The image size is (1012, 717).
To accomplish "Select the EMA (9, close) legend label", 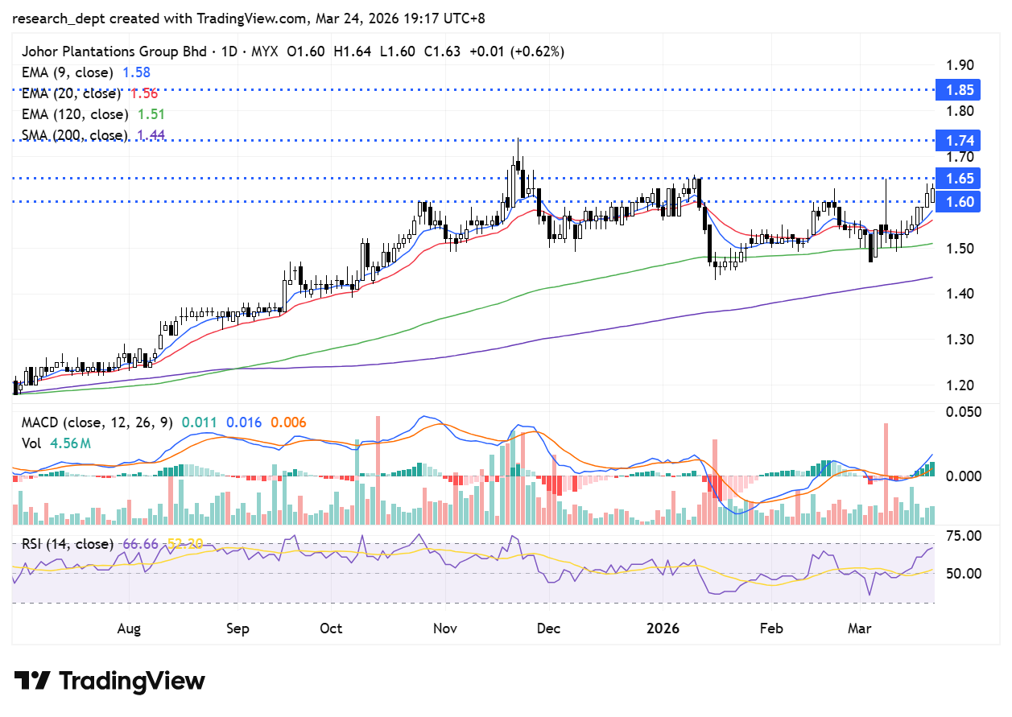I will click(x=68, y=72).
